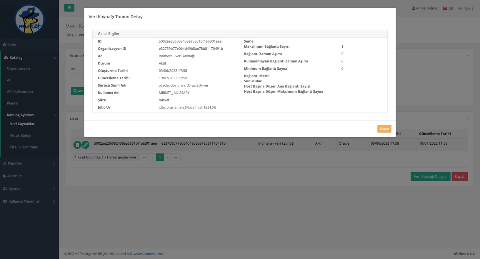Image resolution: width=480 pixels, height=259 pixels.
Task: Click the Ara search button
Action: (78, 91)
